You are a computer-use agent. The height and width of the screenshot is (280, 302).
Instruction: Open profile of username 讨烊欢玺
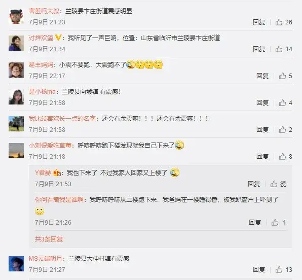(x=41, y=38)
